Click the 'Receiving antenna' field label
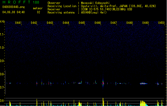 (61, 12)
